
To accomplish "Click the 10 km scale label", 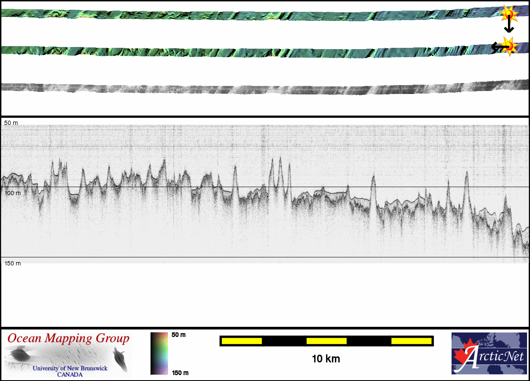I will pyautogui.click(x=326, y=359).
